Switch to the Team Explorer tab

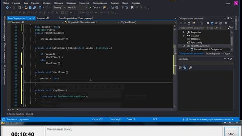pos(219,54)
